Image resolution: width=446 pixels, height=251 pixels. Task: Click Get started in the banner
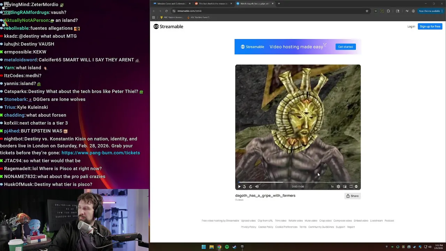pyautogui.click(x=345, y=47)
